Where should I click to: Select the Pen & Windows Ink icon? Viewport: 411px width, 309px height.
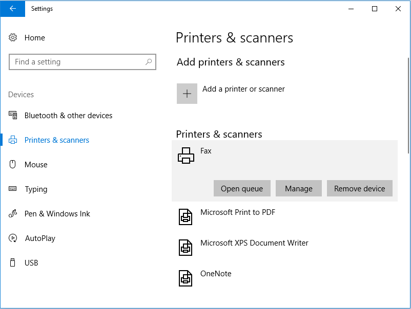point(12,213)
